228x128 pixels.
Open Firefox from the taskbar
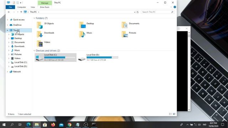53,125
